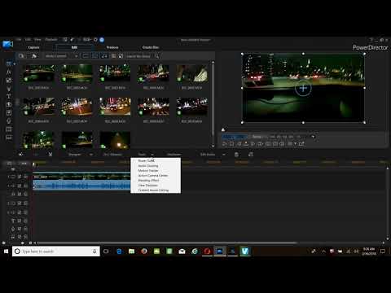Open the Voice-Over Recording Room (microphone icon)
This screenshot has width=391, height=293.
pos(9,121)
